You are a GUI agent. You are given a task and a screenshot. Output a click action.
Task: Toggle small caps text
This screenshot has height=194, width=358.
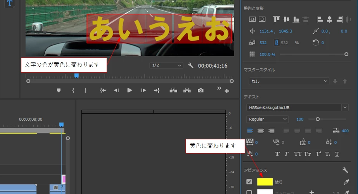(x=307, y=154)
